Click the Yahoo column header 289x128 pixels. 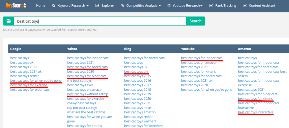72,49
